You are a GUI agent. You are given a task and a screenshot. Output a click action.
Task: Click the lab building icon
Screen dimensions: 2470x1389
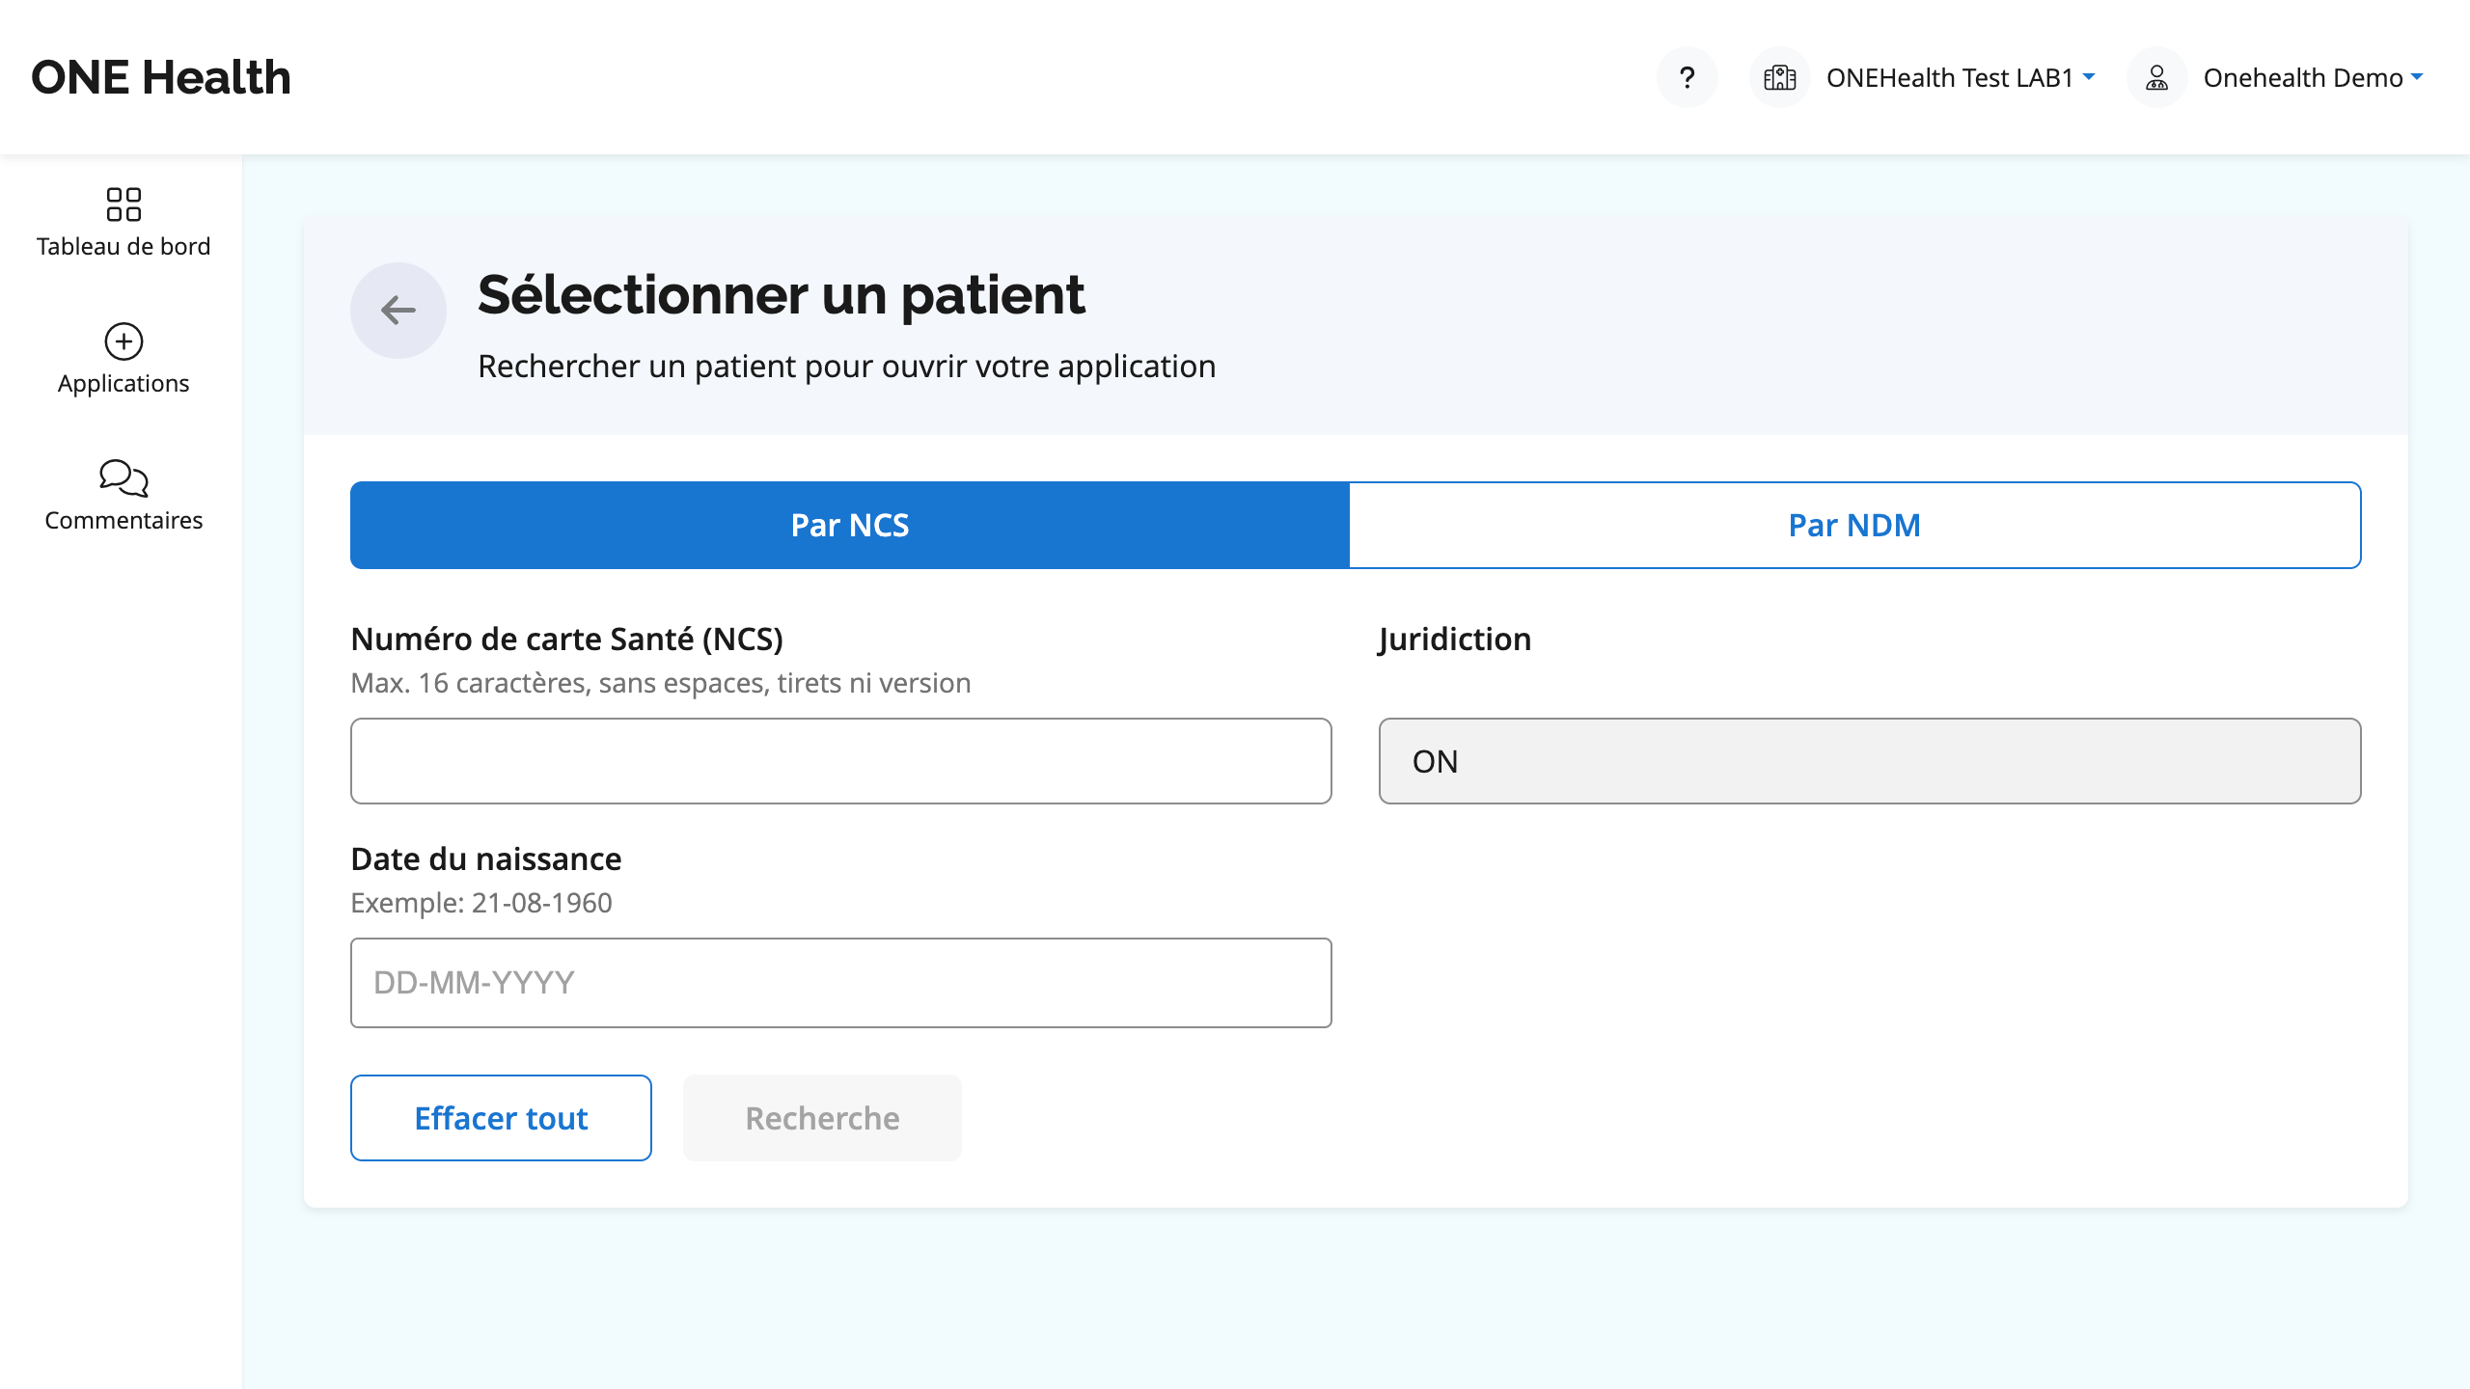point(1779,77)
